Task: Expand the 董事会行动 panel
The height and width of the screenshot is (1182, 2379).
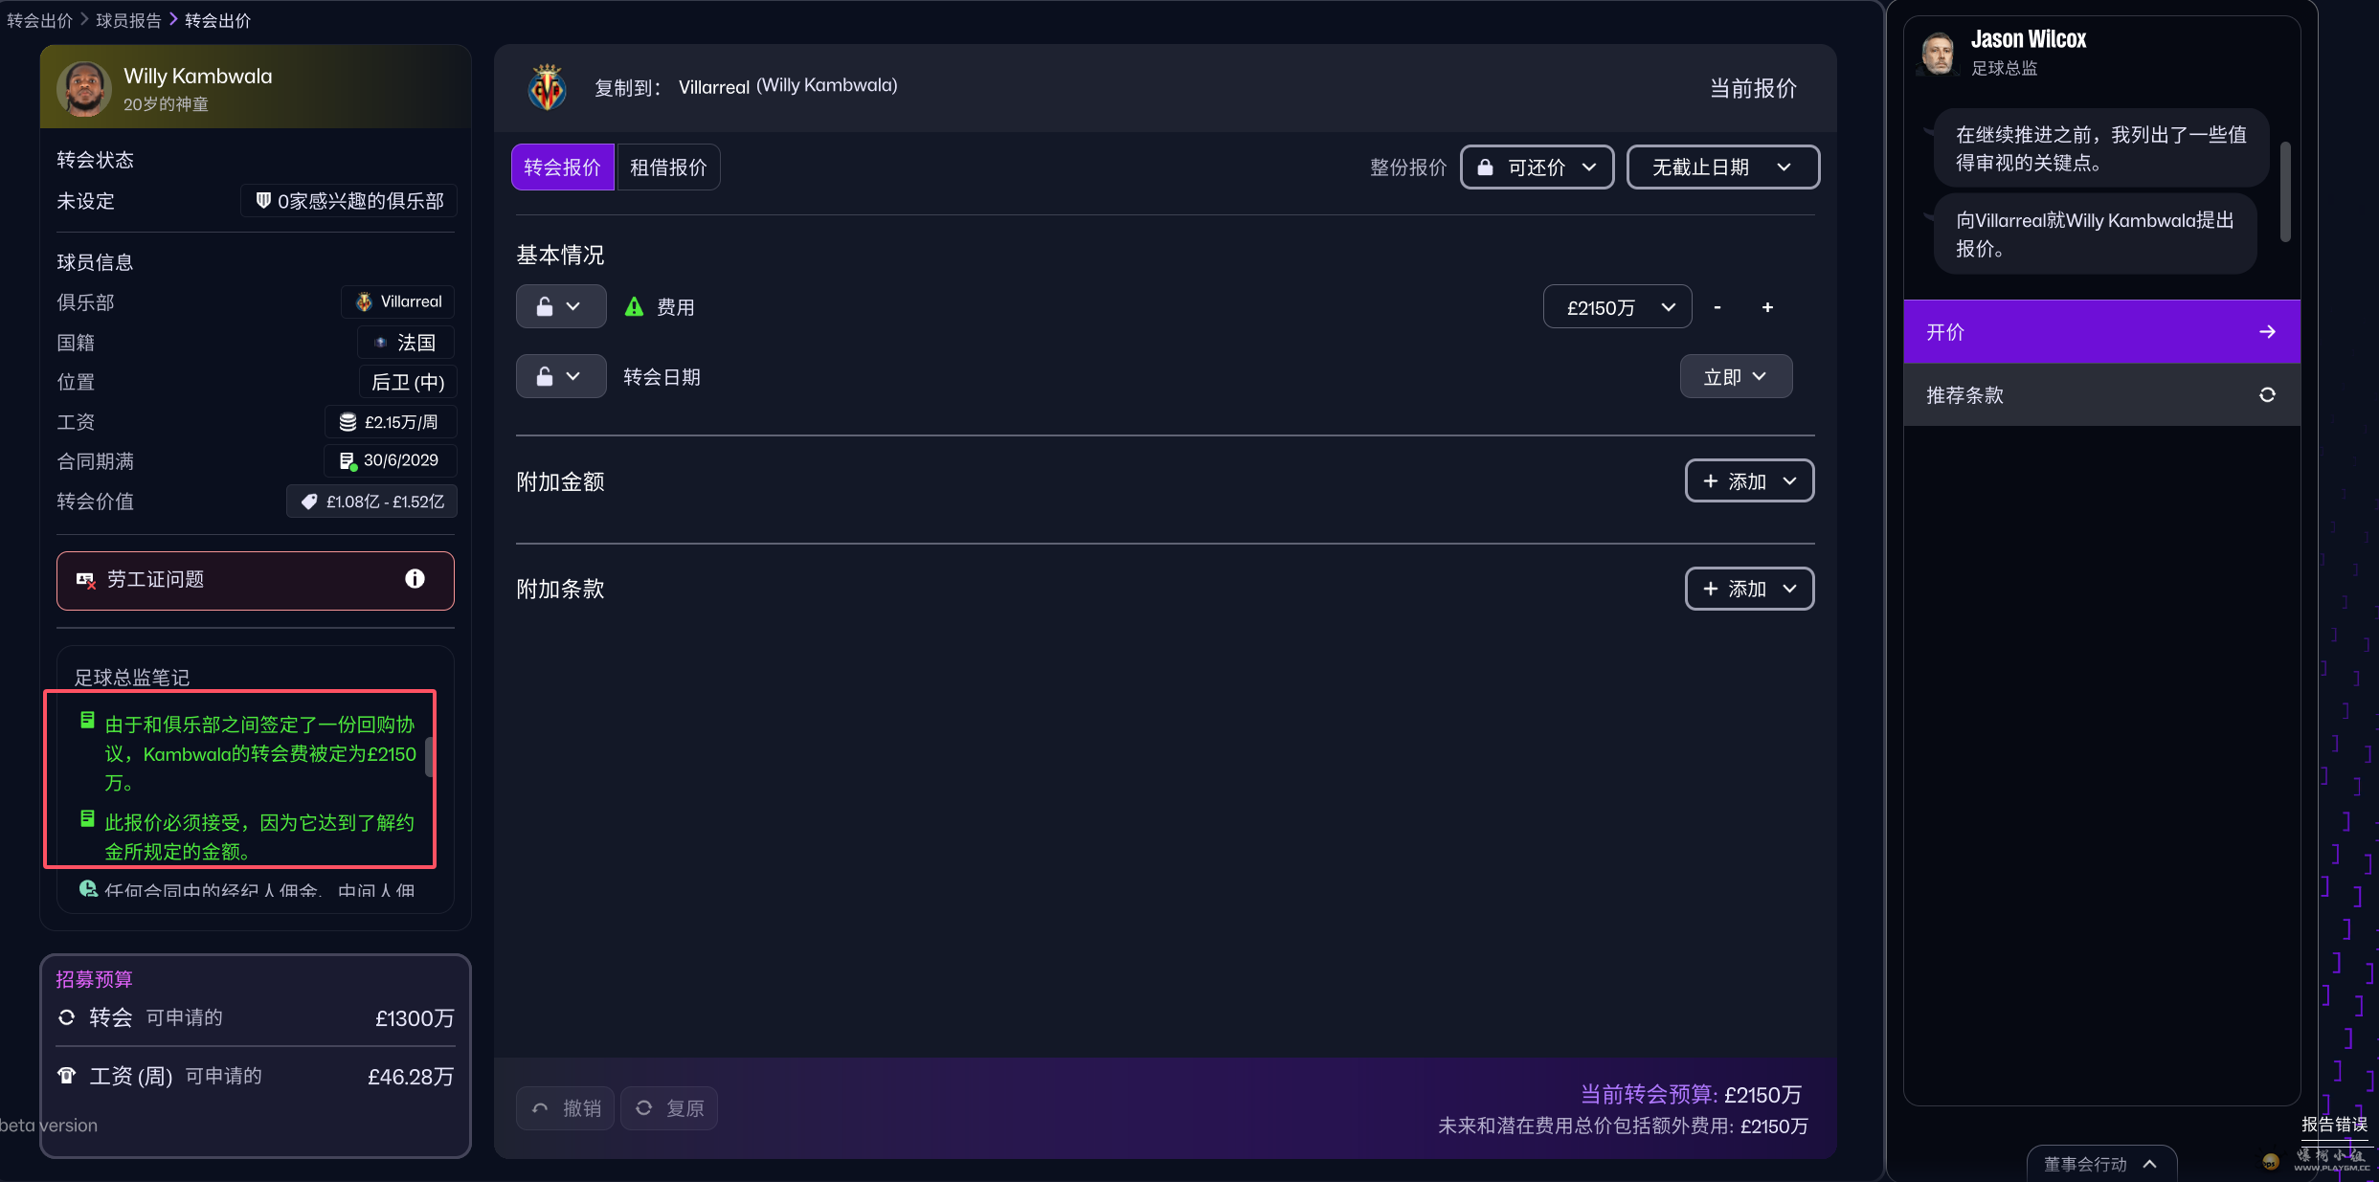Action: (2100, 1164)
